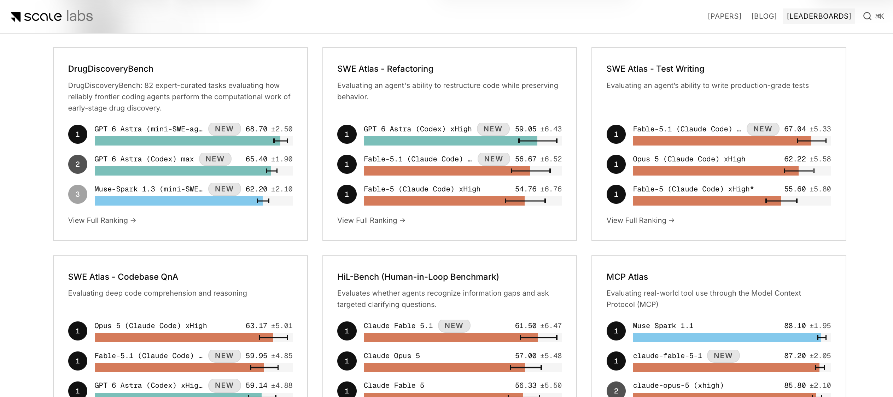Click rank 2 badge for GPT 6 Astra (Codex) max
This screenshot has width=893, height=397.
(78, 164)
